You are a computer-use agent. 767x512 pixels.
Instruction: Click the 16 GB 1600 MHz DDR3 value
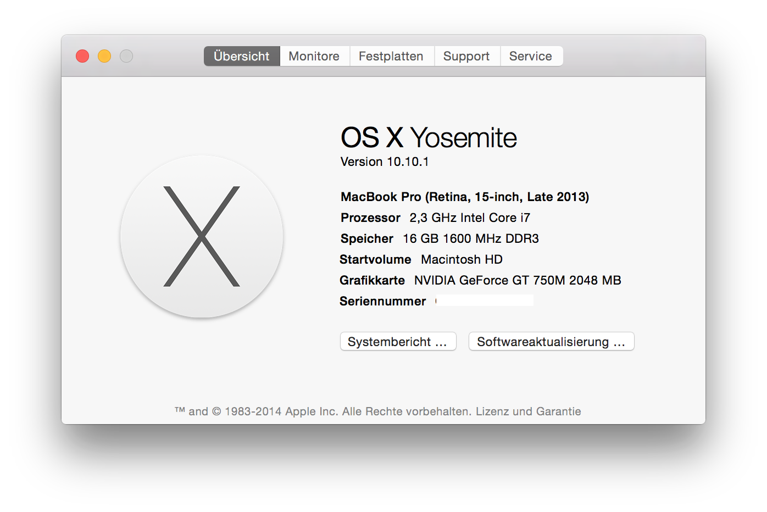pyautogui.click(x=471, y=238)
